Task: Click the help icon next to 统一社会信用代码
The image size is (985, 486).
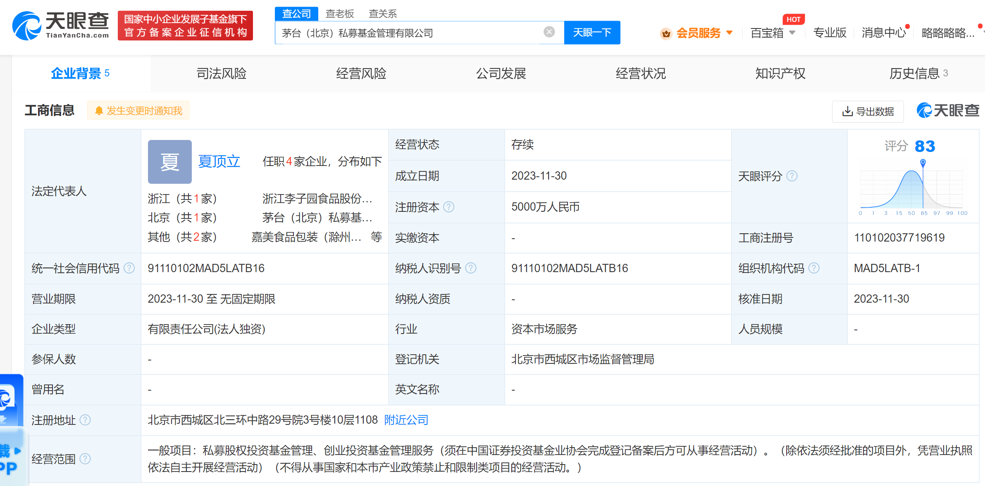Action: [129, 268]
